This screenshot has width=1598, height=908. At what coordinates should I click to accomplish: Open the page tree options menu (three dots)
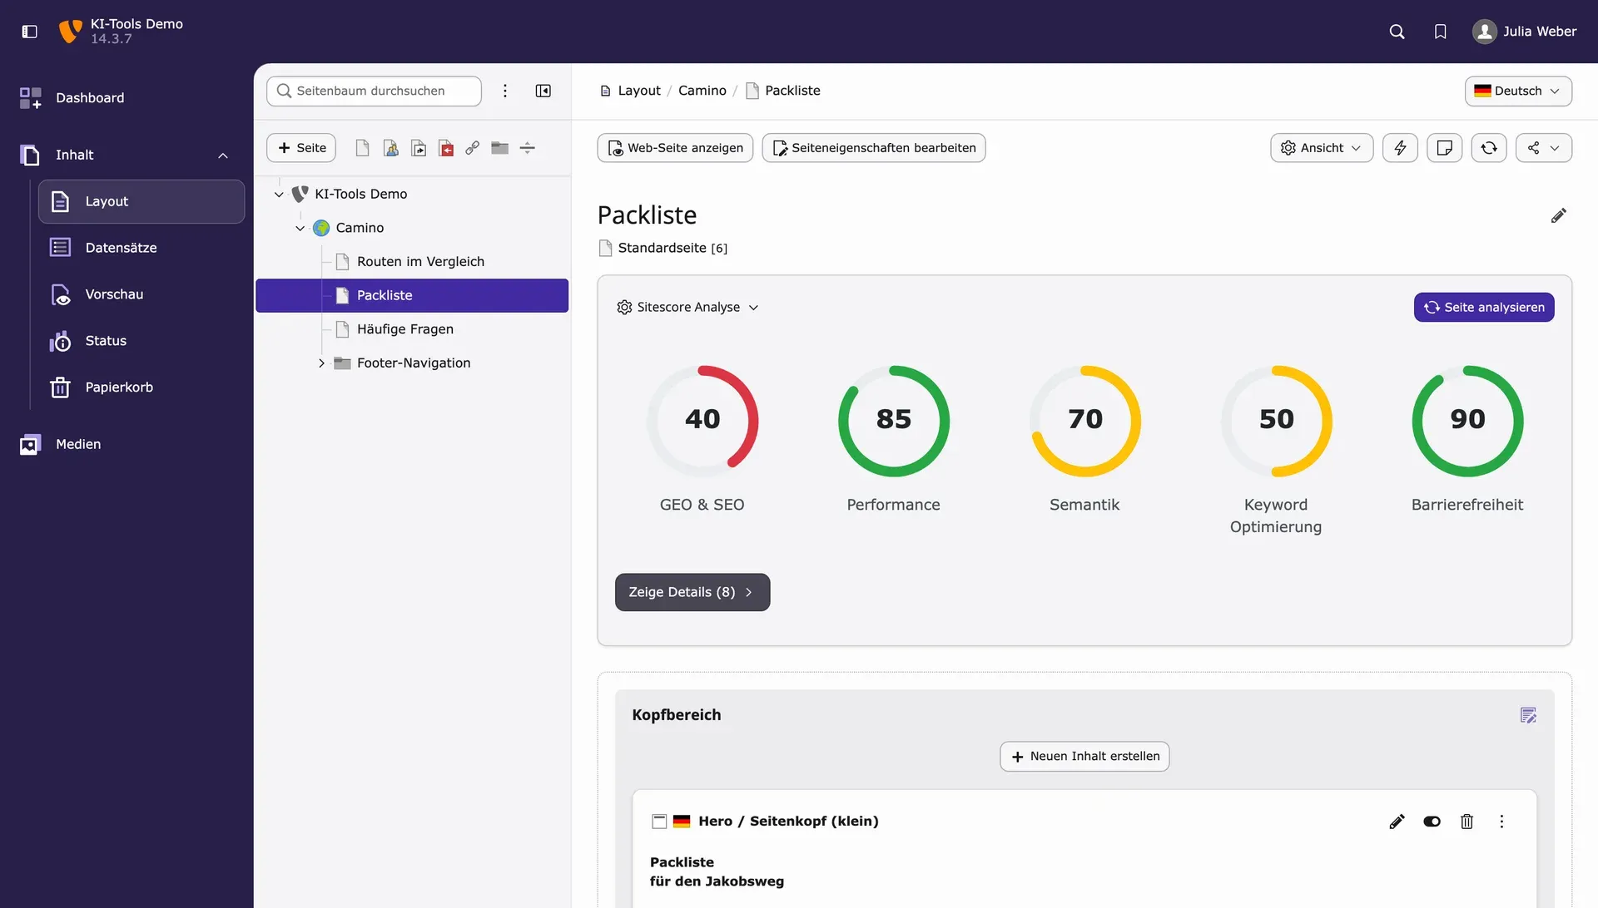[505, 91]
